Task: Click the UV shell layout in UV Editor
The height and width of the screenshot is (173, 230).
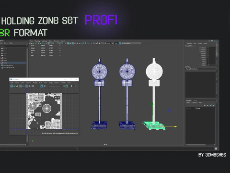Action: click(x=44, y=111)
